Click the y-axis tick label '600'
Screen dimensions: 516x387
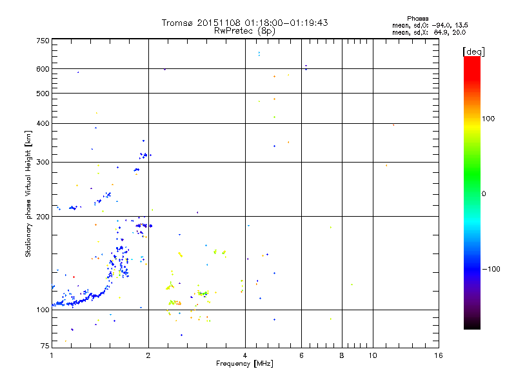tap(43, 69)
